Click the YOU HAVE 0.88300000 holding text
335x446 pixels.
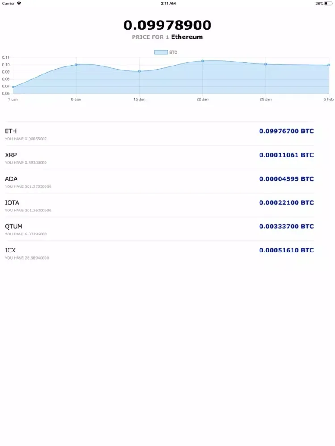pos(26,163)
